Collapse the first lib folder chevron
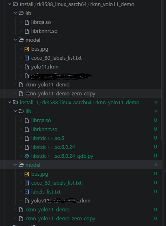 click(15, 13)
